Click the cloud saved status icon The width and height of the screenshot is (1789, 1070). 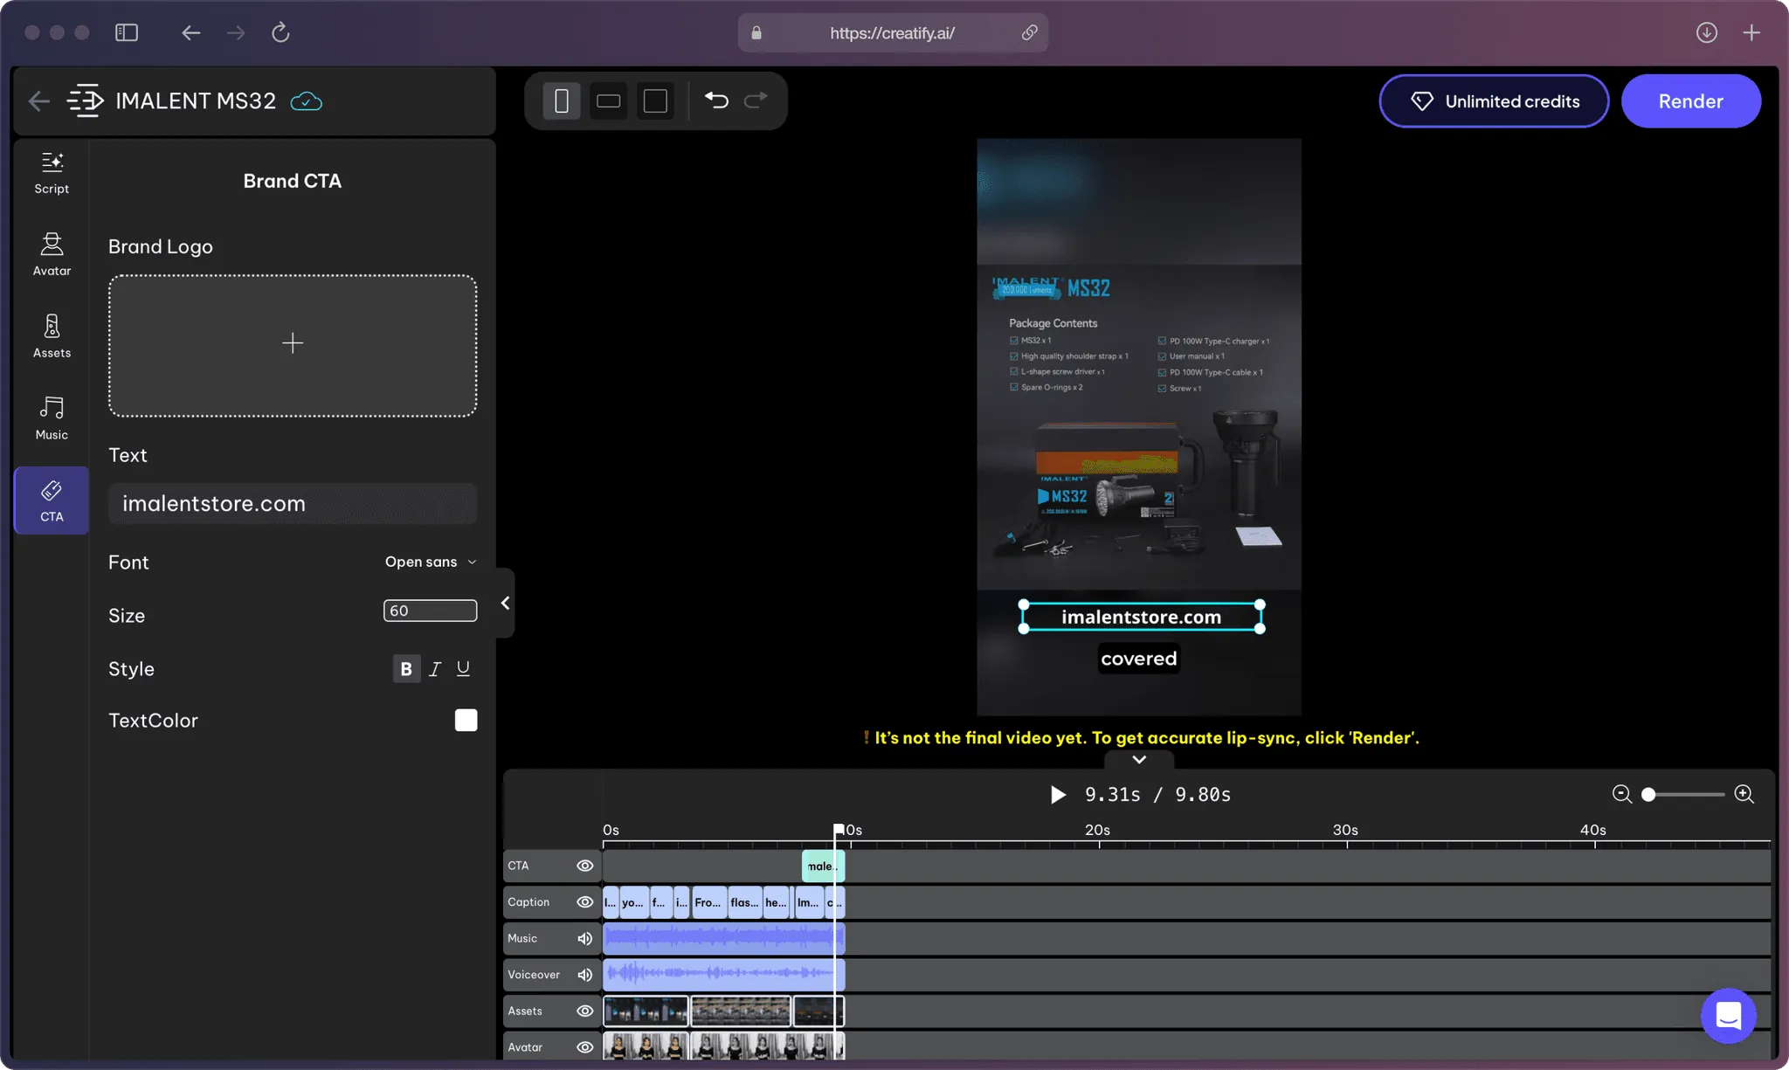(306, 101)
